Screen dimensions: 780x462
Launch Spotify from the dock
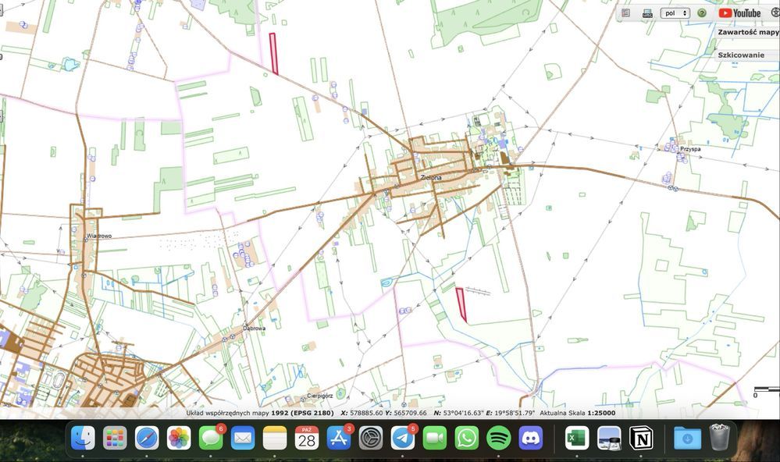coord(498,439)
